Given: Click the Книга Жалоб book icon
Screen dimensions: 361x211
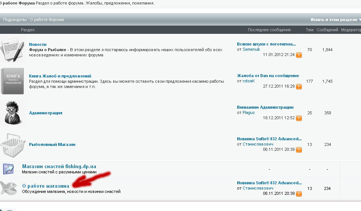Looking at the screenshot, I should (x=12, y=81).
